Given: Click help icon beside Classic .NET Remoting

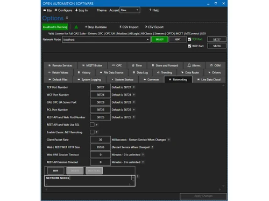Looking at the screenshot, I should coord(97,132).
